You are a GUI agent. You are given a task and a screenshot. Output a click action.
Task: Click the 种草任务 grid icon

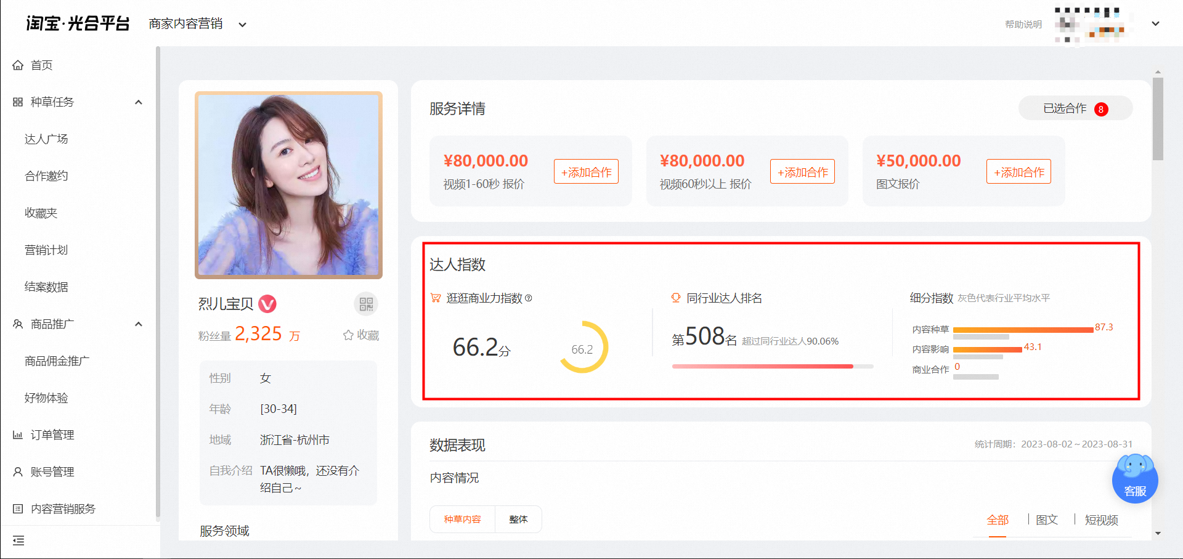pyautogui.click(x=18, y=102)
